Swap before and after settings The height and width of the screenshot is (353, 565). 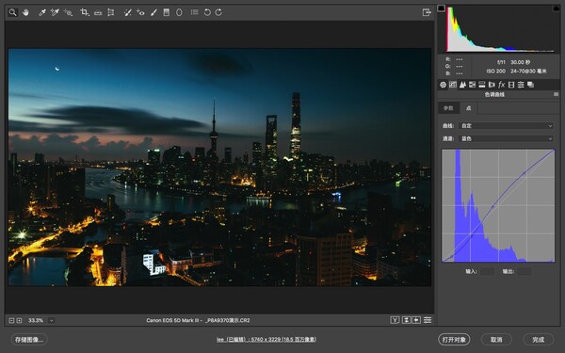[x=406, y=320]
